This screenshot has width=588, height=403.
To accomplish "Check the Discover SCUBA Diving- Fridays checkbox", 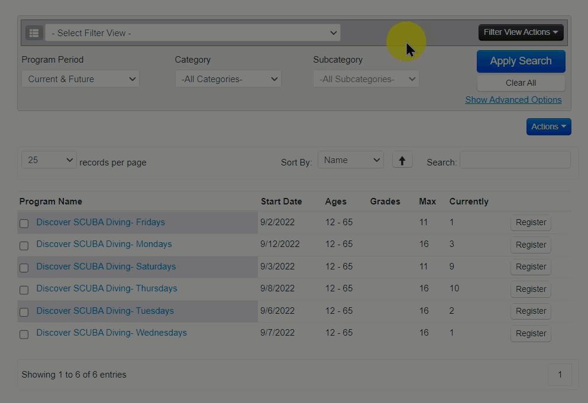I will click(24, 223).
